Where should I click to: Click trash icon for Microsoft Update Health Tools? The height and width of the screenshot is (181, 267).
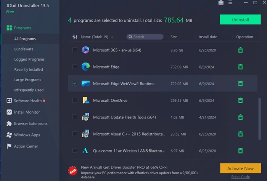(x=240, y=117)
